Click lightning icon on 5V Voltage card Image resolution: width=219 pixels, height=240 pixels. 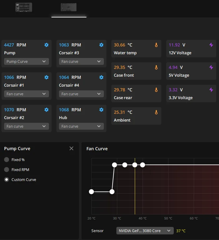tap(211, 67)
